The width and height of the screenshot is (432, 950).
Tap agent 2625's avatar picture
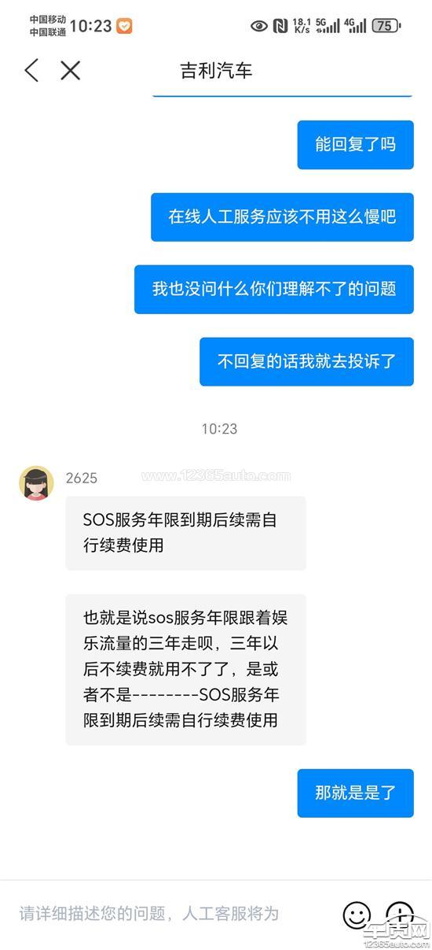click(36, 483)
